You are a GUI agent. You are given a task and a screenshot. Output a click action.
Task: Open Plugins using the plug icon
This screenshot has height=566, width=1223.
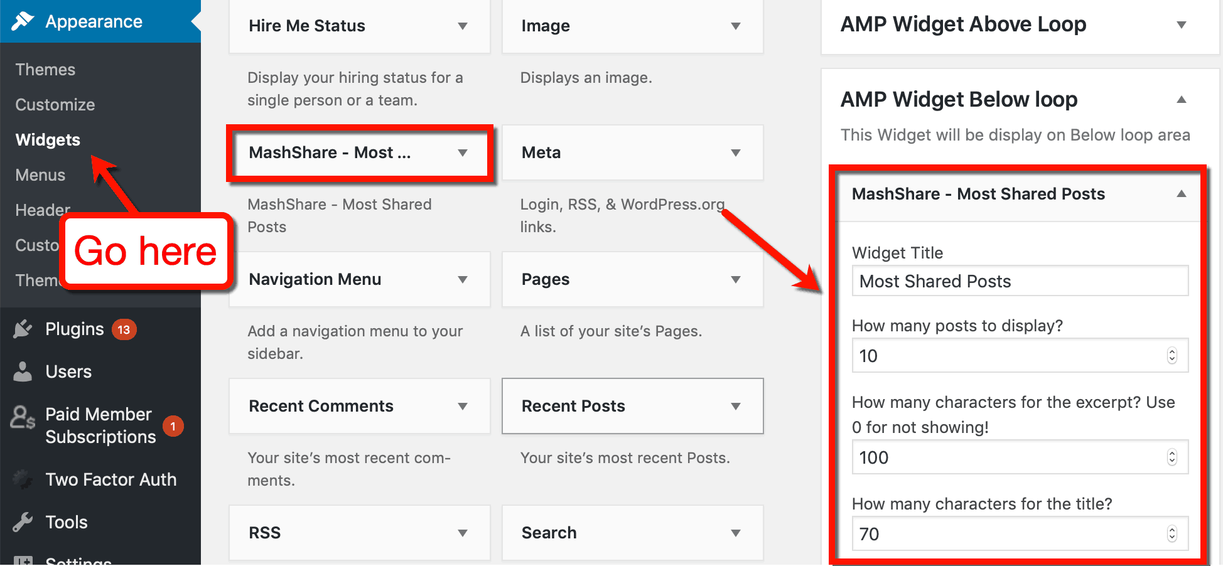[x=23, y=328]
